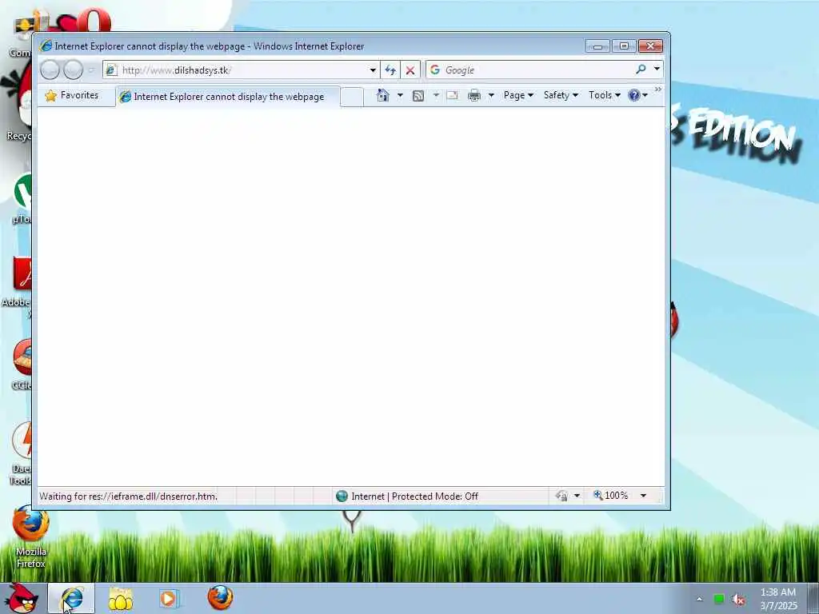
Task: Click the Read Mail icon
Action: click(x=452, y=95)
